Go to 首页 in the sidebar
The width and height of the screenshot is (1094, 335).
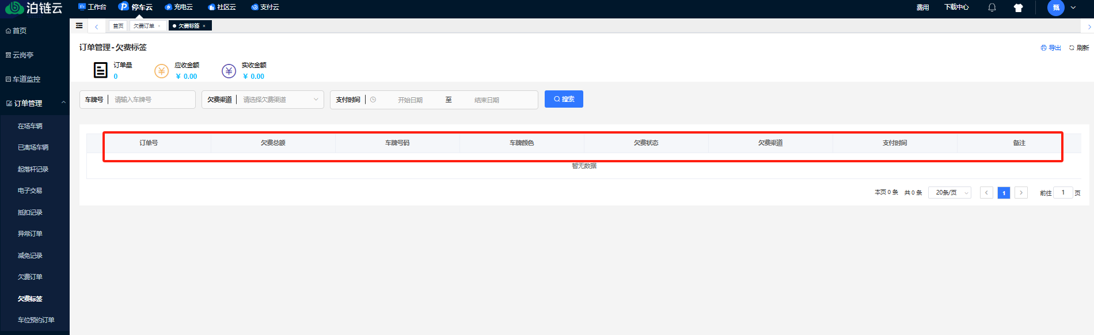click(35, 31)
